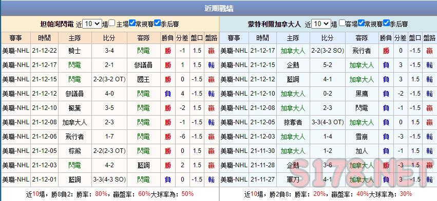
Task: Click the 主隊 column header in Canadiens table
Action: (293, 38)
